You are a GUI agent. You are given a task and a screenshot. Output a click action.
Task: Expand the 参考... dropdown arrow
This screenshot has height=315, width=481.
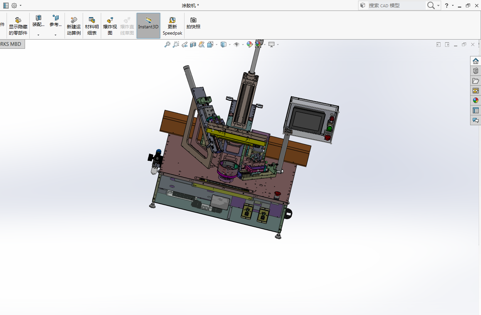pos(56,35)
